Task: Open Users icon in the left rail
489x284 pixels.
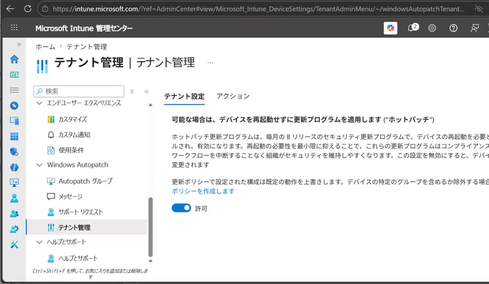Action: click(x=14, y=198)
